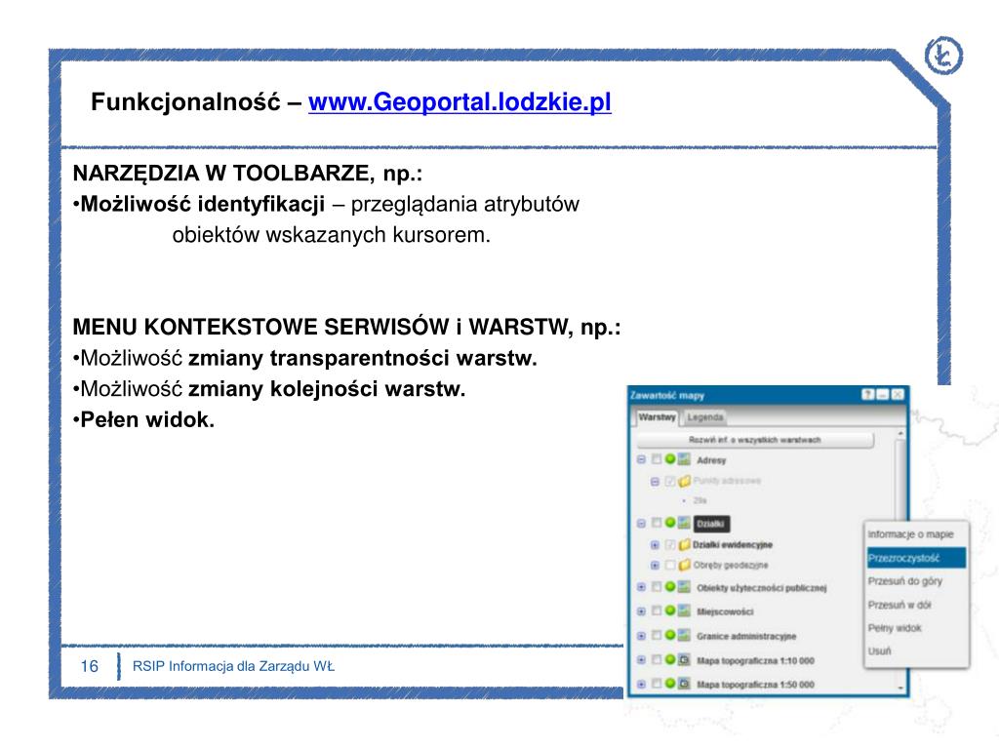The image size is (999, 749).
Task: Toggle Obiekty użyteczności publicznej checkbox
Action: point(656,587)
